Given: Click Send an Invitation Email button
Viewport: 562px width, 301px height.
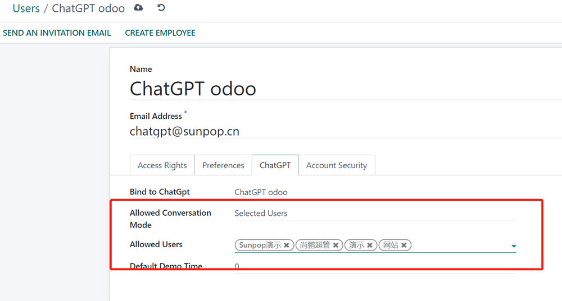Looking at the screenshot, I should coord(57,33).
